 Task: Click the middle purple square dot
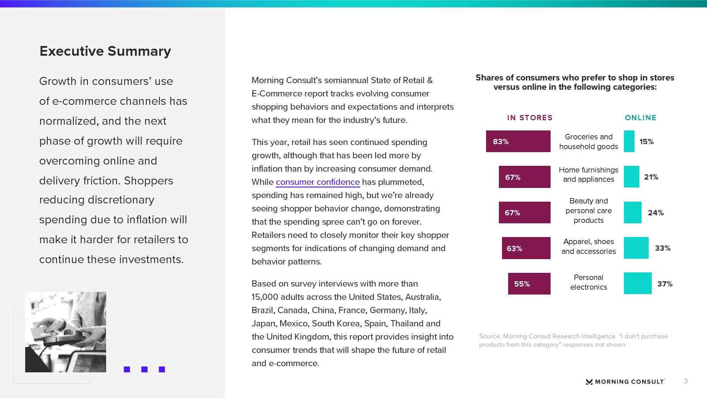coord(144,369)
